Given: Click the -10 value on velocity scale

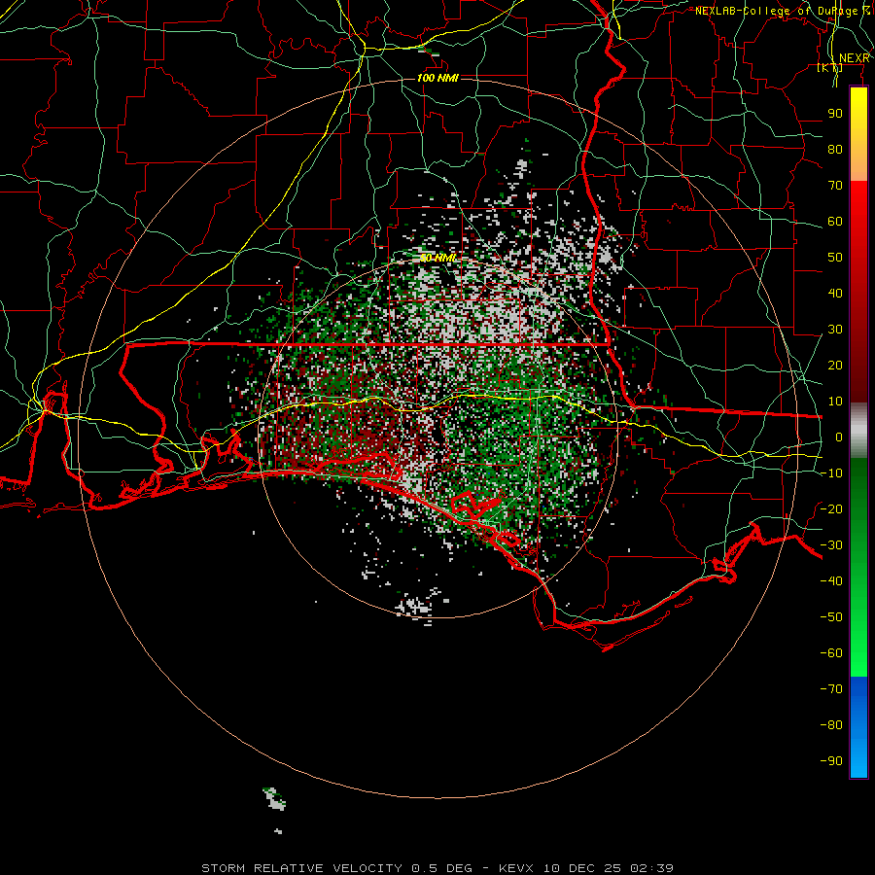Looking at the screenshot, I should (x=831, y=473).
